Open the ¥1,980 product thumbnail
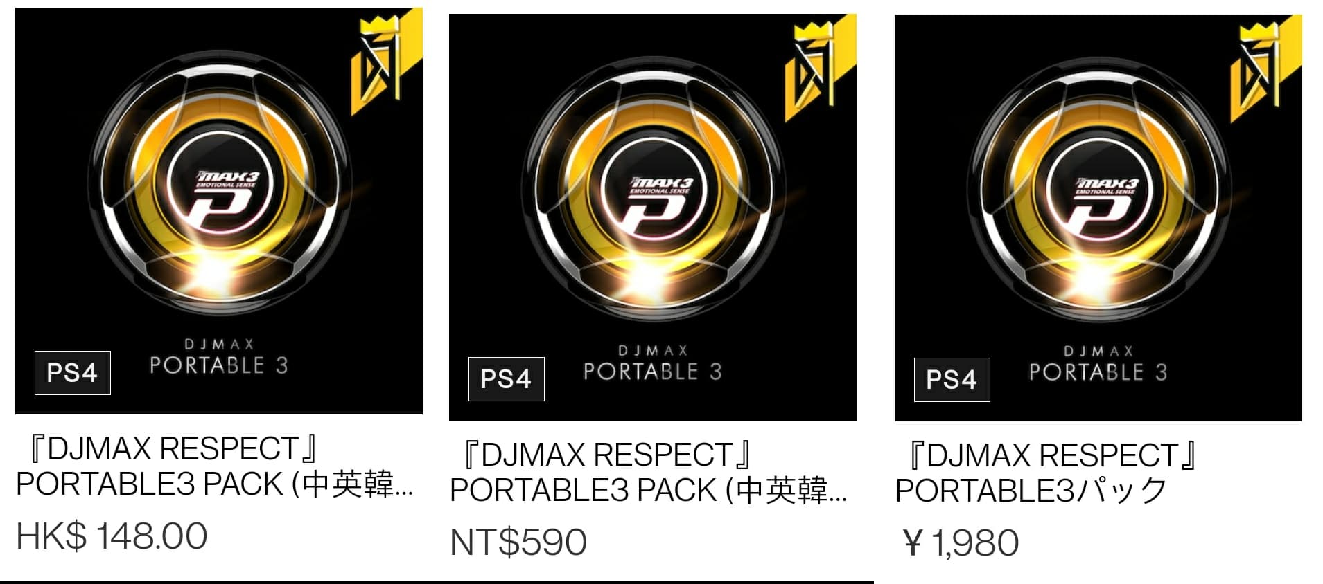1323x584 pixels. click(x=1098, y=218)
